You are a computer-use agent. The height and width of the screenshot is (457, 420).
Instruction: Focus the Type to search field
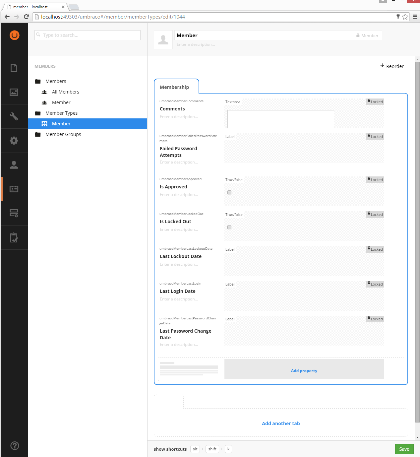(x=88, y=35)
